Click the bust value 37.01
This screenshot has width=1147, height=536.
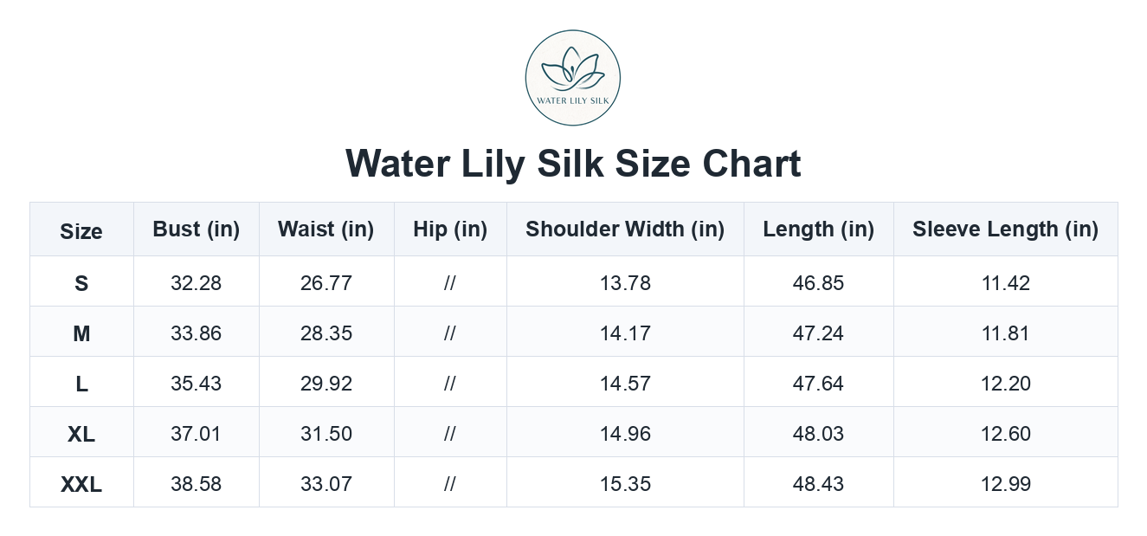196,434
